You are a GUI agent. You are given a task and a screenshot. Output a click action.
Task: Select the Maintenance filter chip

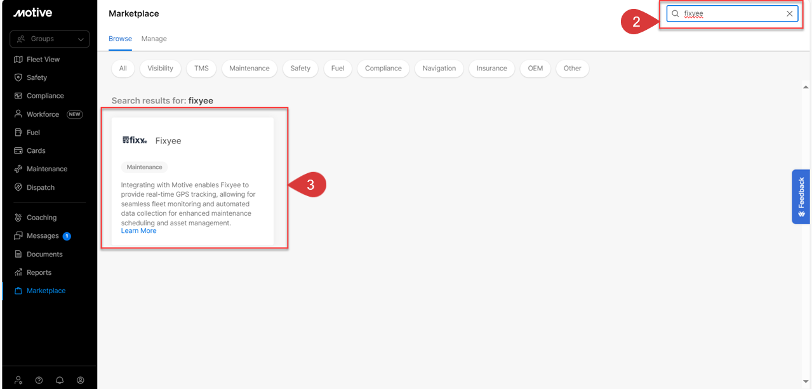click(250, 69)
